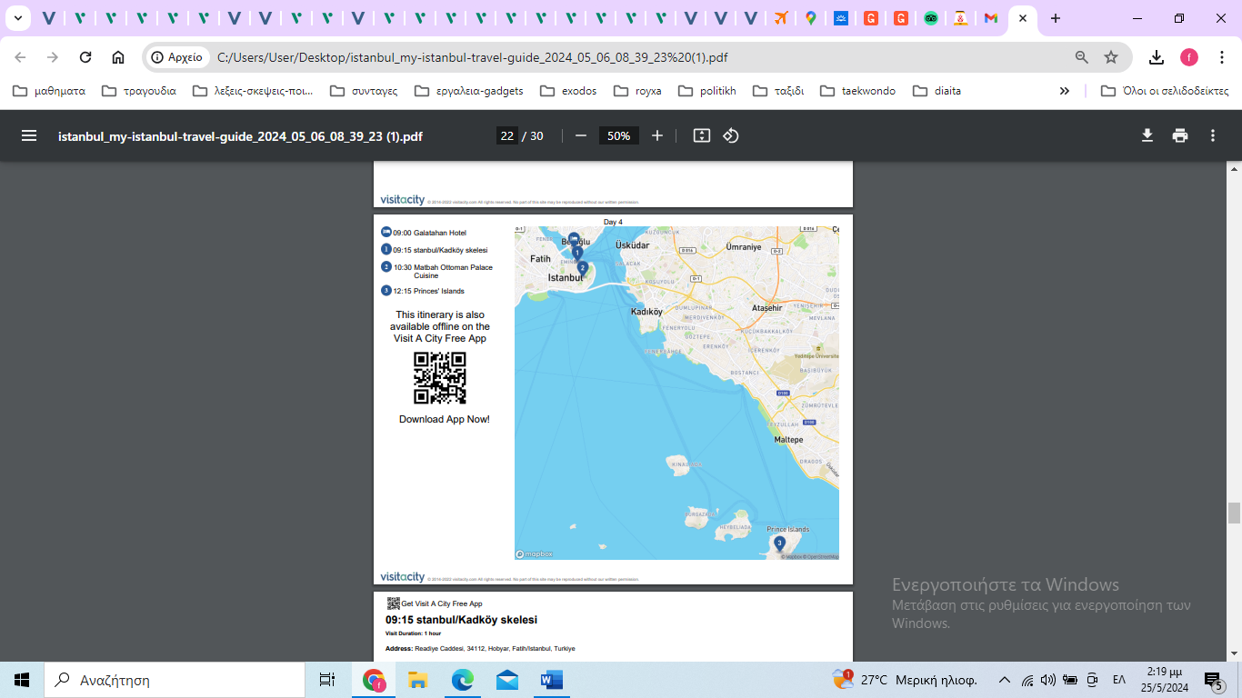Screen dimensions: 1242x698
Task: Switch to the Tripadvisor tab
Action: (930, 18)
